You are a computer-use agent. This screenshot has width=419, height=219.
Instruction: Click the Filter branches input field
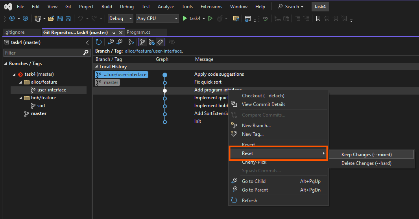pyautogui.click(x=43, y=53)
